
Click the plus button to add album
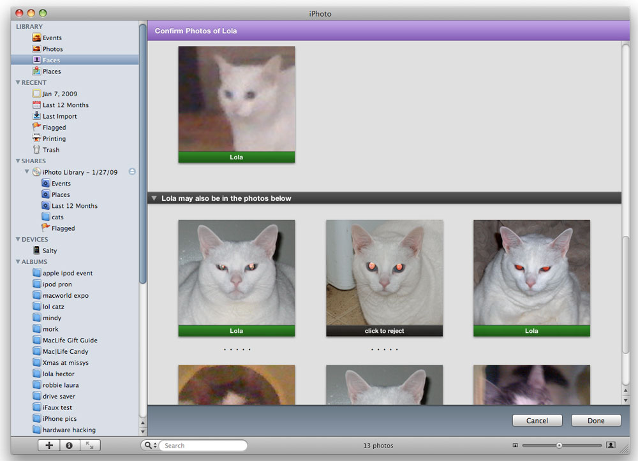(49, 446)
